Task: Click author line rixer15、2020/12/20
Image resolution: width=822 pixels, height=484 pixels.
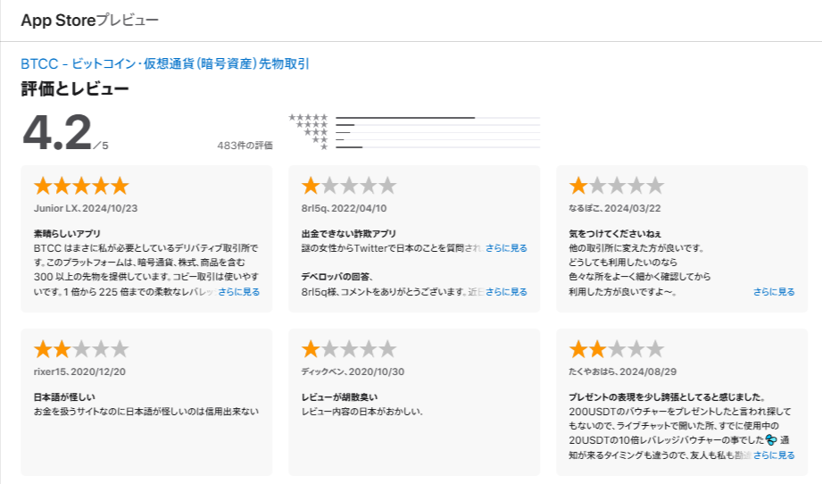Action: tap(79, 371)
